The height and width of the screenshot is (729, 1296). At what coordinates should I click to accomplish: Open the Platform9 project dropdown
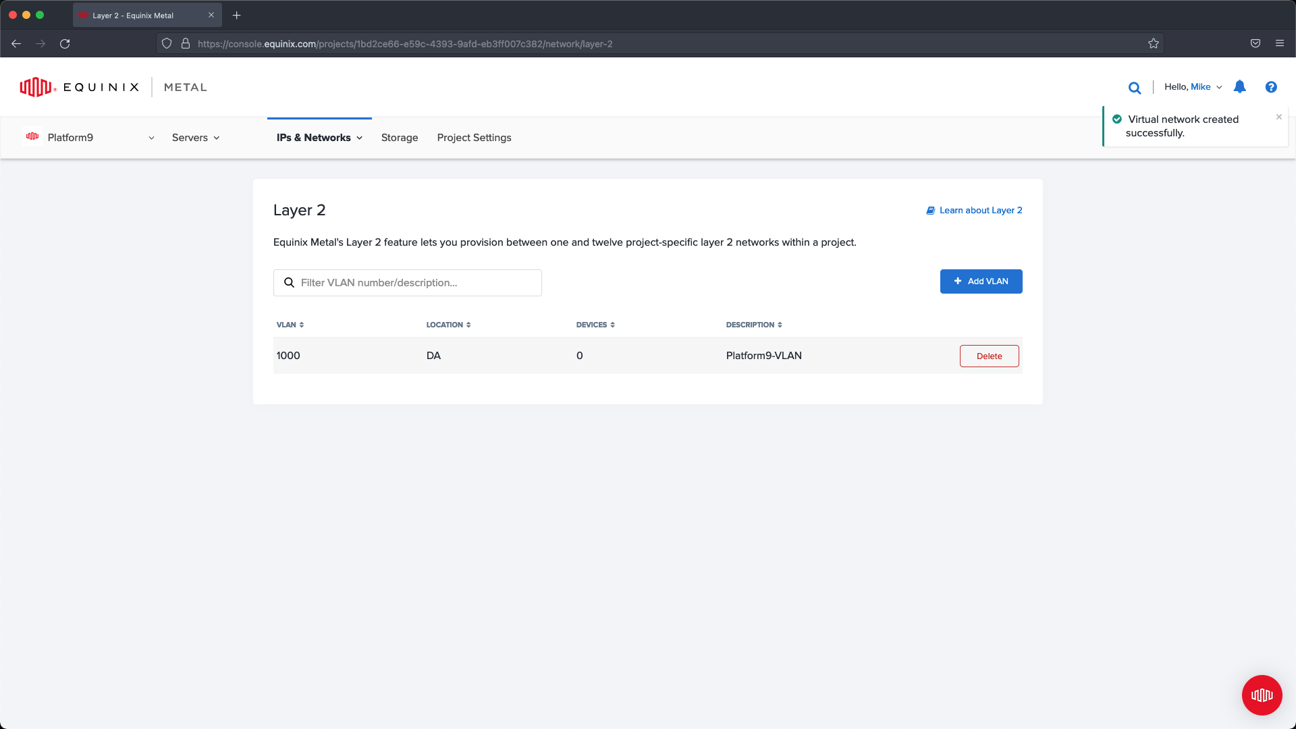coord(88,138)
